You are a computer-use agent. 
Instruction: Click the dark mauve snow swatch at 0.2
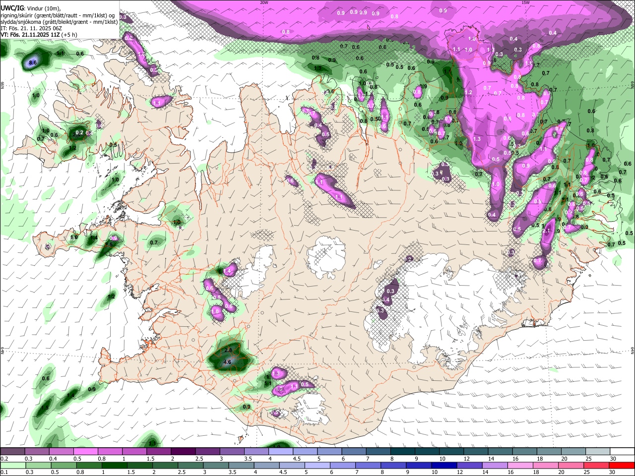12,452
